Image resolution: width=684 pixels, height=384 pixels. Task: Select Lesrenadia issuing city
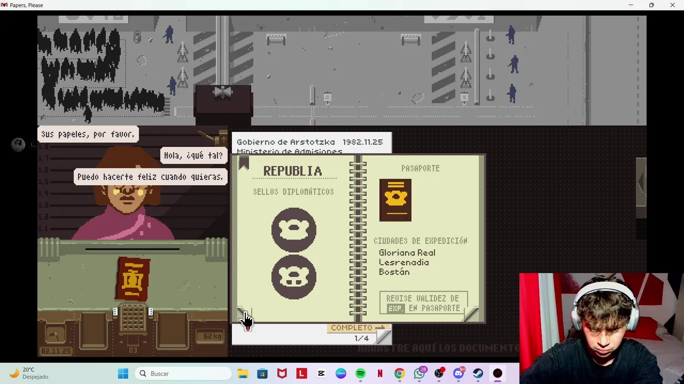[404, 262]
